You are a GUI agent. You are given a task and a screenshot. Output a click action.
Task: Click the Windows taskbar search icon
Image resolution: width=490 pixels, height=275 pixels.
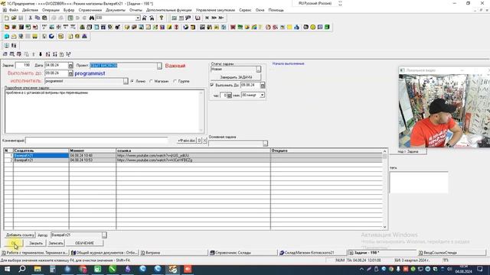pos(22,269)
